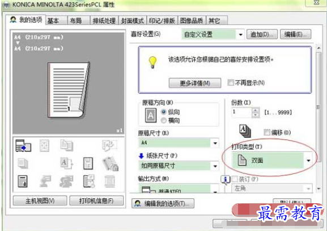Click the dark secure document icon in the bottom row

click(x=23, y=181)
